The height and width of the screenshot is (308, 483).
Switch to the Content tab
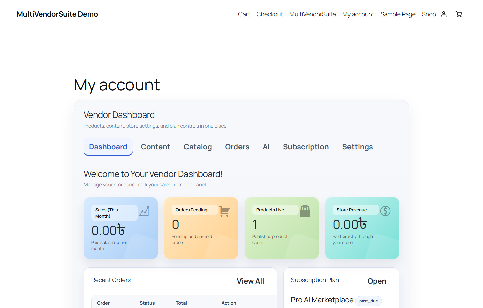click(155, 147)
